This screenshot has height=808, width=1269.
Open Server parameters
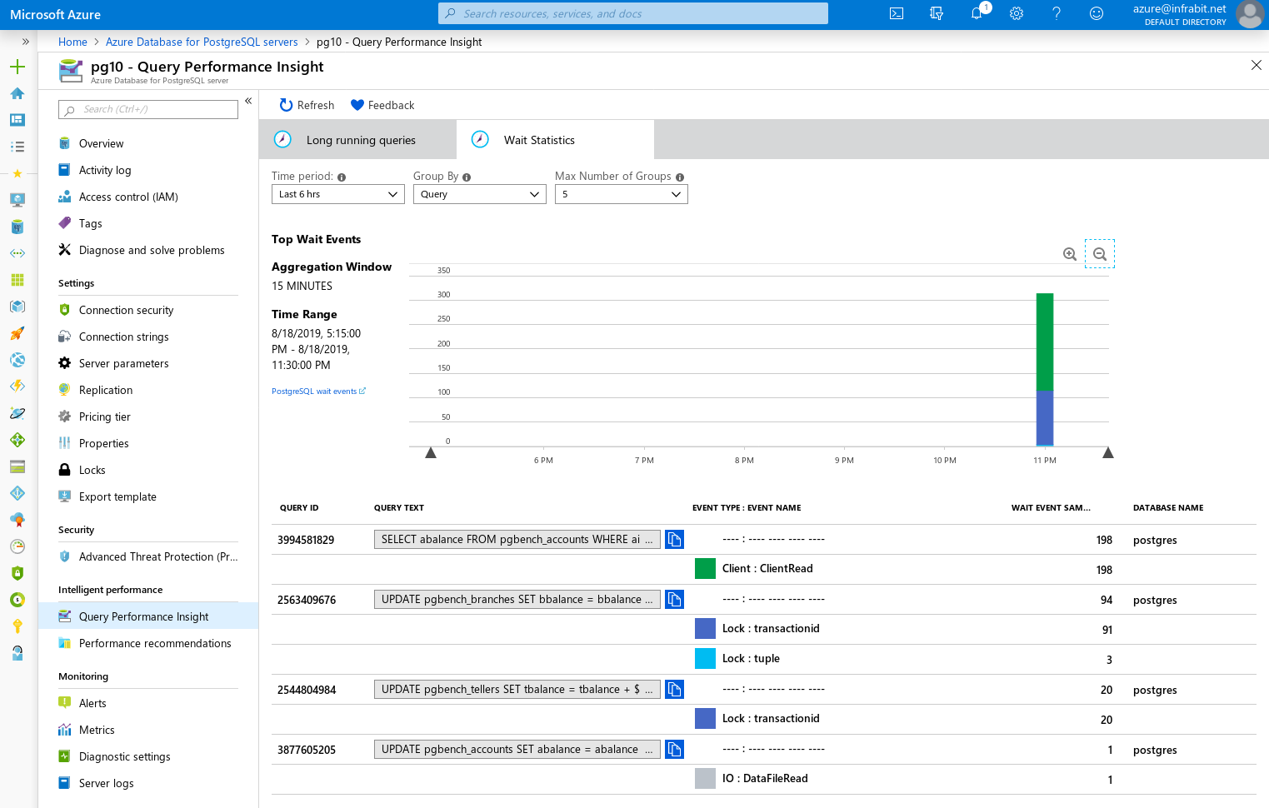123,364
